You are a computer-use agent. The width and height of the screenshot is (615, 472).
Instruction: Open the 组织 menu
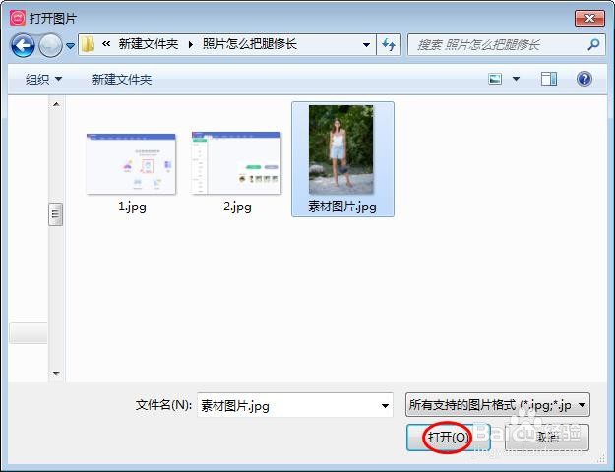click(43, 80)
